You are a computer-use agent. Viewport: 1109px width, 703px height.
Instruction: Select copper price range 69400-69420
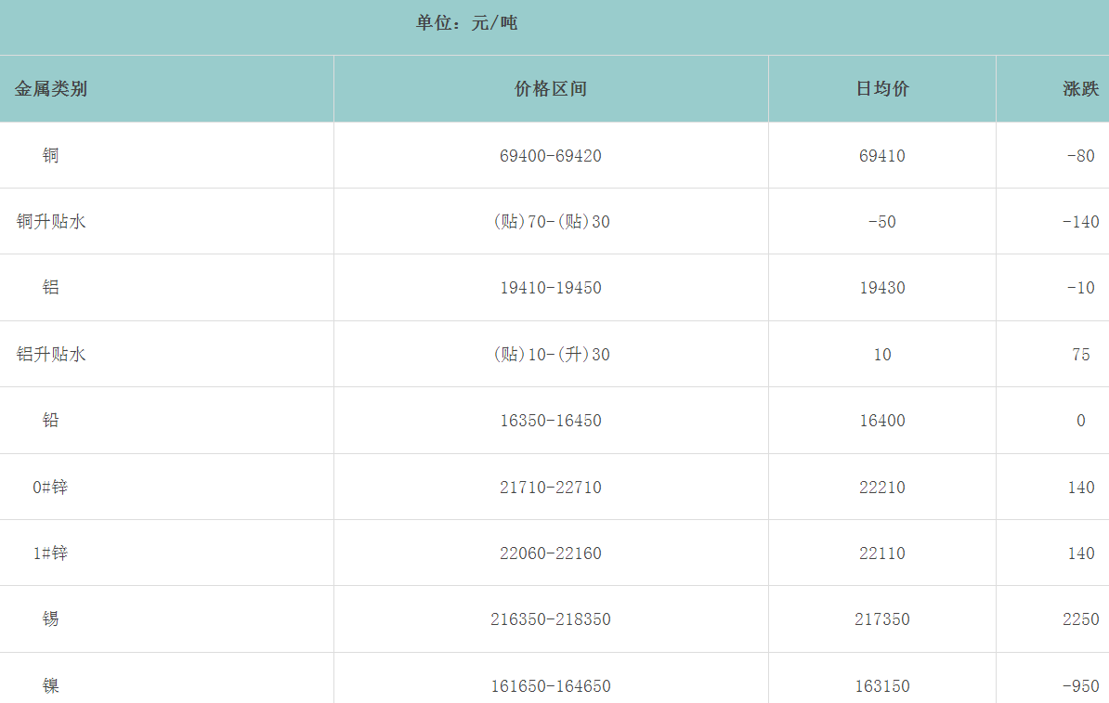pyautogui.click(x=551, y=156)
